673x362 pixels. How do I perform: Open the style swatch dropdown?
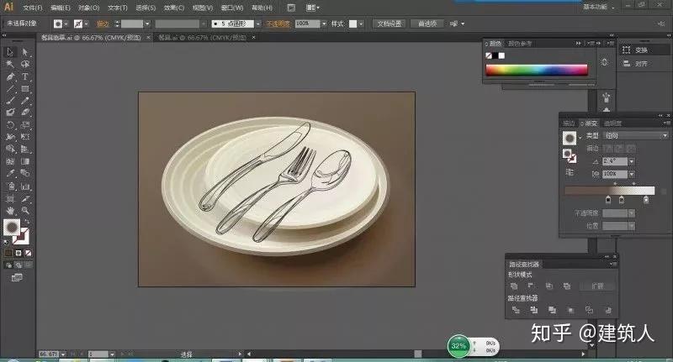coord(361,24)
